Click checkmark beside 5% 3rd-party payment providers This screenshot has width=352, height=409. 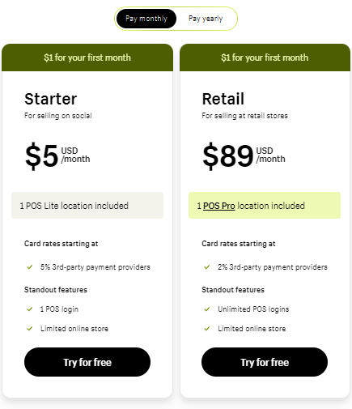[x=30, y=267]
